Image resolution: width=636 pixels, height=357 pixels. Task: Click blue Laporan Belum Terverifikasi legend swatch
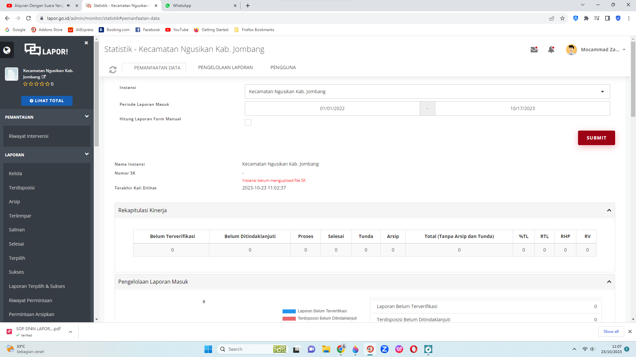click(x=289, y=311)
